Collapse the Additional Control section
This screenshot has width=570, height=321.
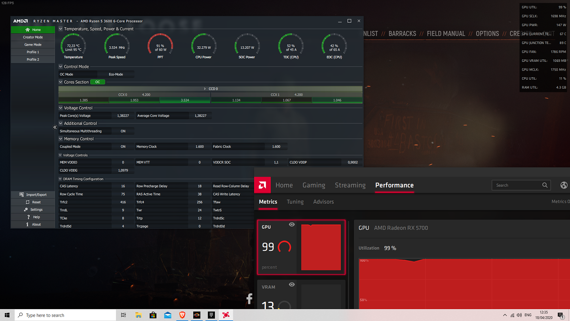point(61,123)
